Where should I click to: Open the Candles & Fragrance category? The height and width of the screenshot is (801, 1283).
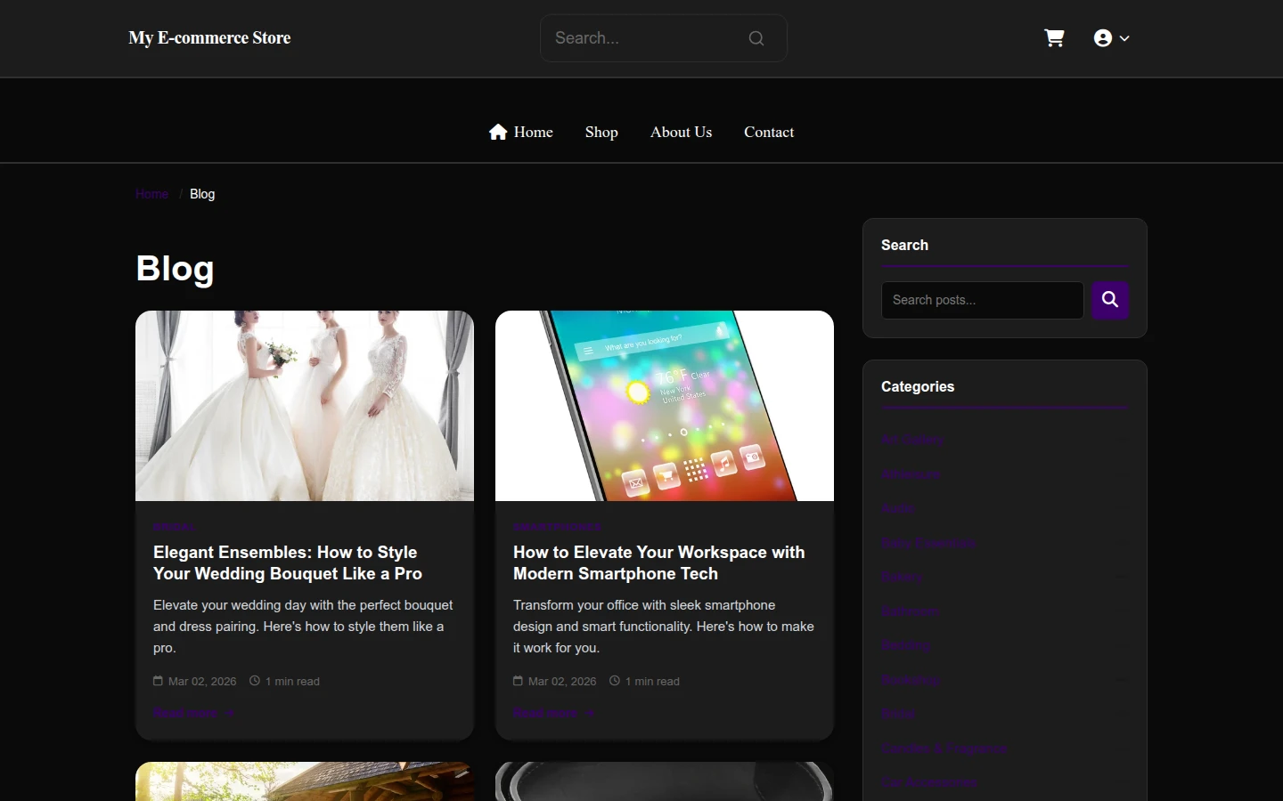(x=944, y=748)
